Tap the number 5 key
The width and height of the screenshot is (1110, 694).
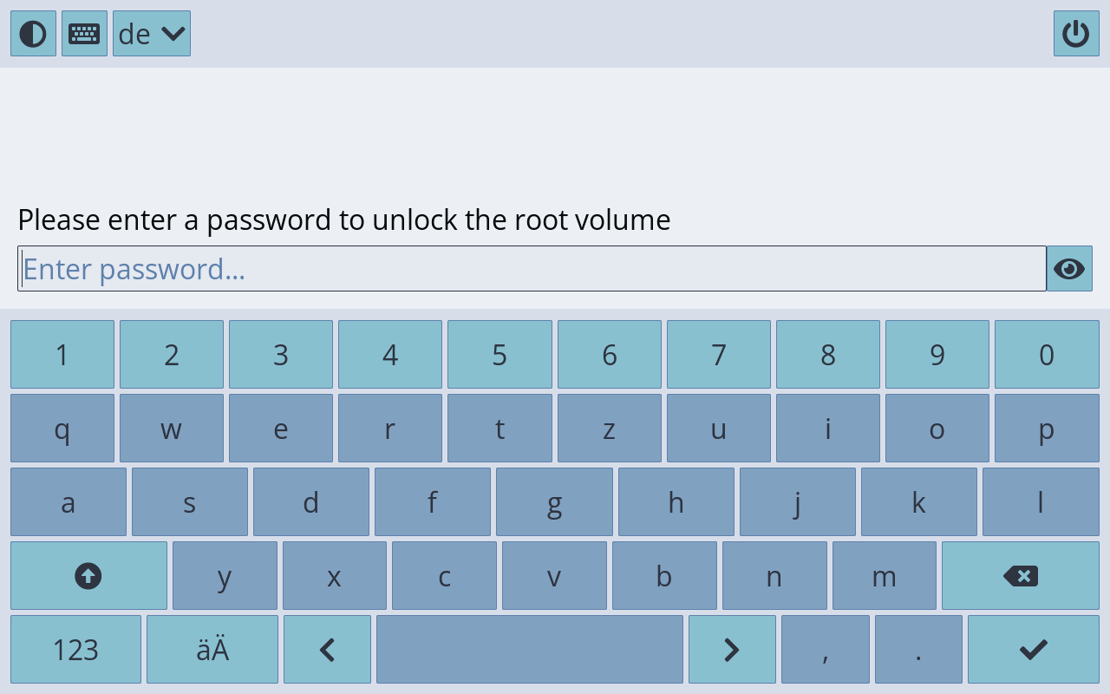pyautogui.click(x=499, y=355)
